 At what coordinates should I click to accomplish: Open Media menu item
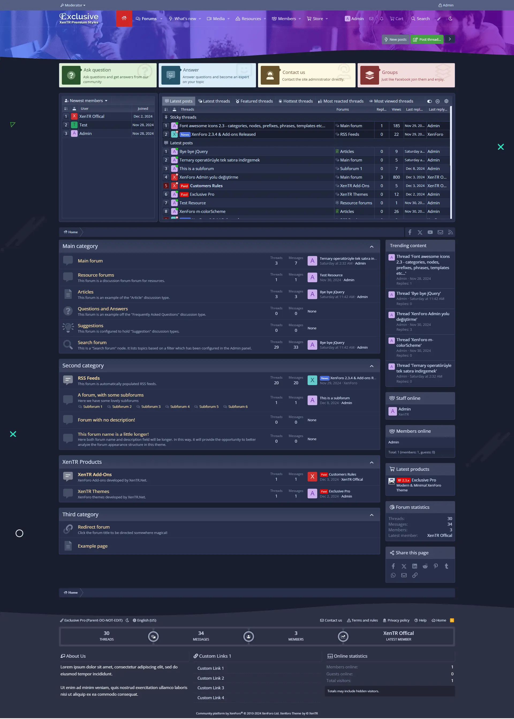[x=216, y=19]
